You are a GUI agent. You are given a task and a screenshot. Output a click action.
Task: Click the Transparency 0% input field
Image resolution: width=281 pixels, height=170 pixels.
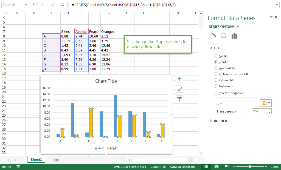(260, 111)
